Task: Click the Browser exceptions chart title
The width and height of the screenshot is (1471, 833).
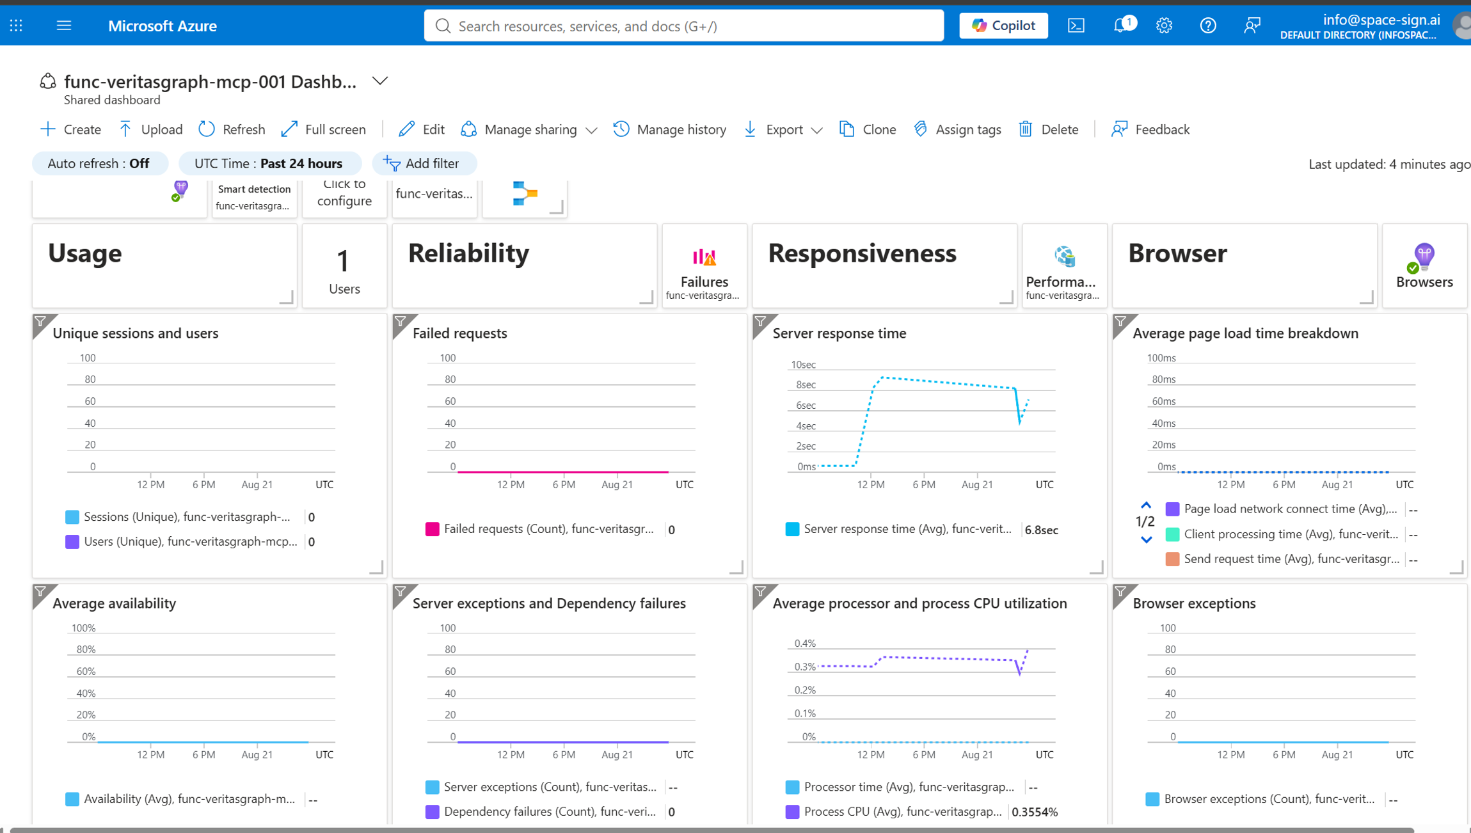Action: coord(1193,603)
